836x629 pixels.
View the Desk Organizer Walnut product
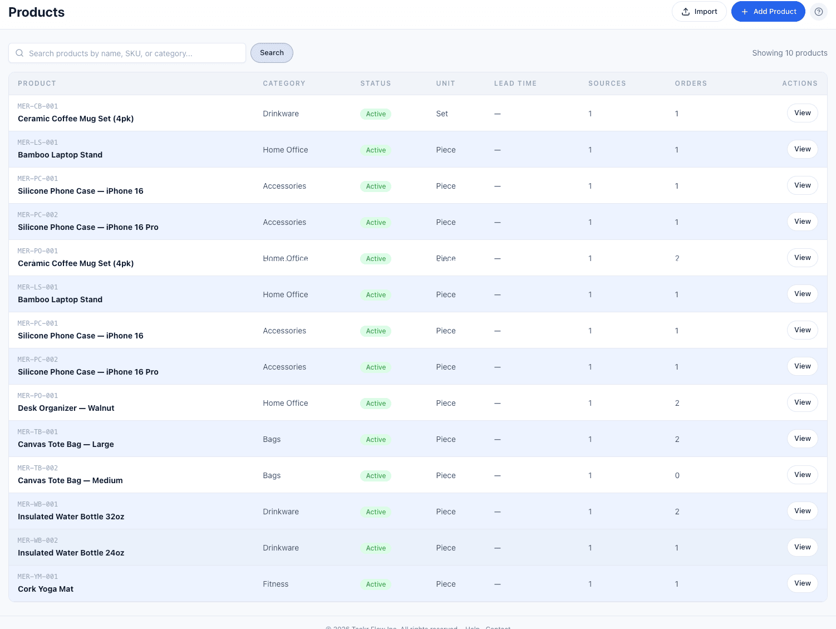pos(802,402)
